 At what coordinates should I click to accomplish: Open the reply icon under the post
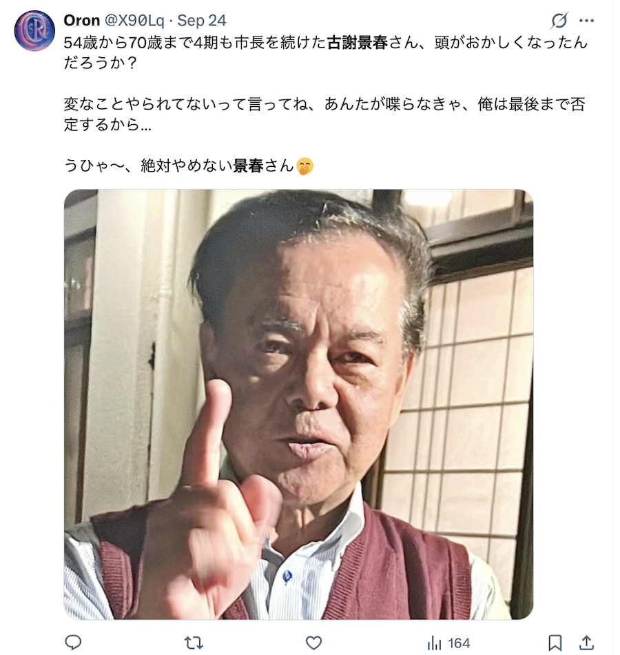73,643
